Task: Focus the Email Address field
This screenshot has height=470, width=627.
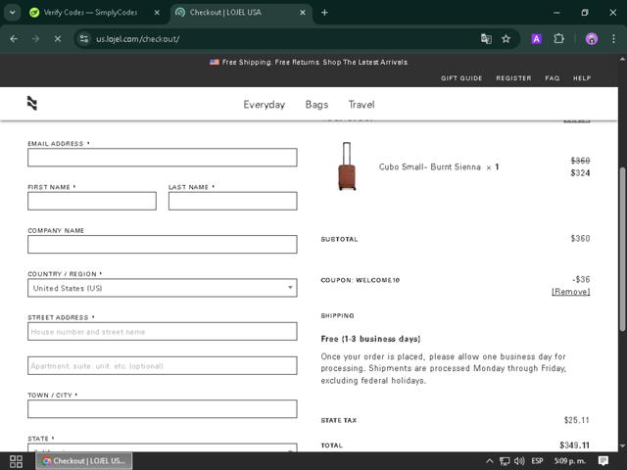Action: [x=163, y=158]
